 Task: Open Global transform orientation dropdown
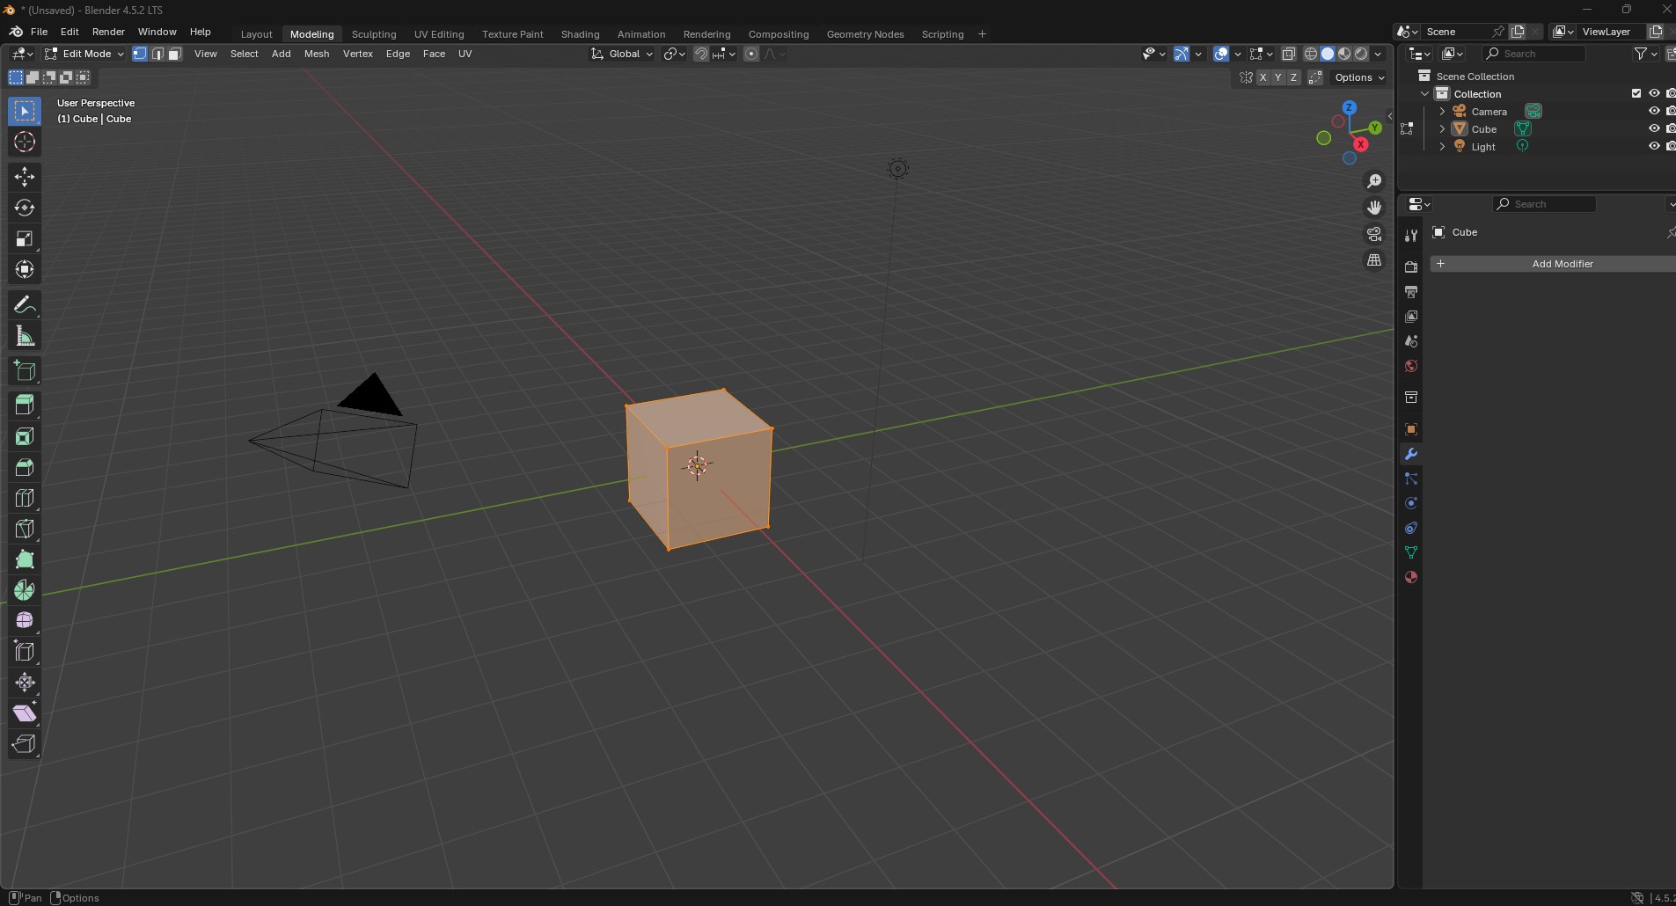click(x=623, y=54)
